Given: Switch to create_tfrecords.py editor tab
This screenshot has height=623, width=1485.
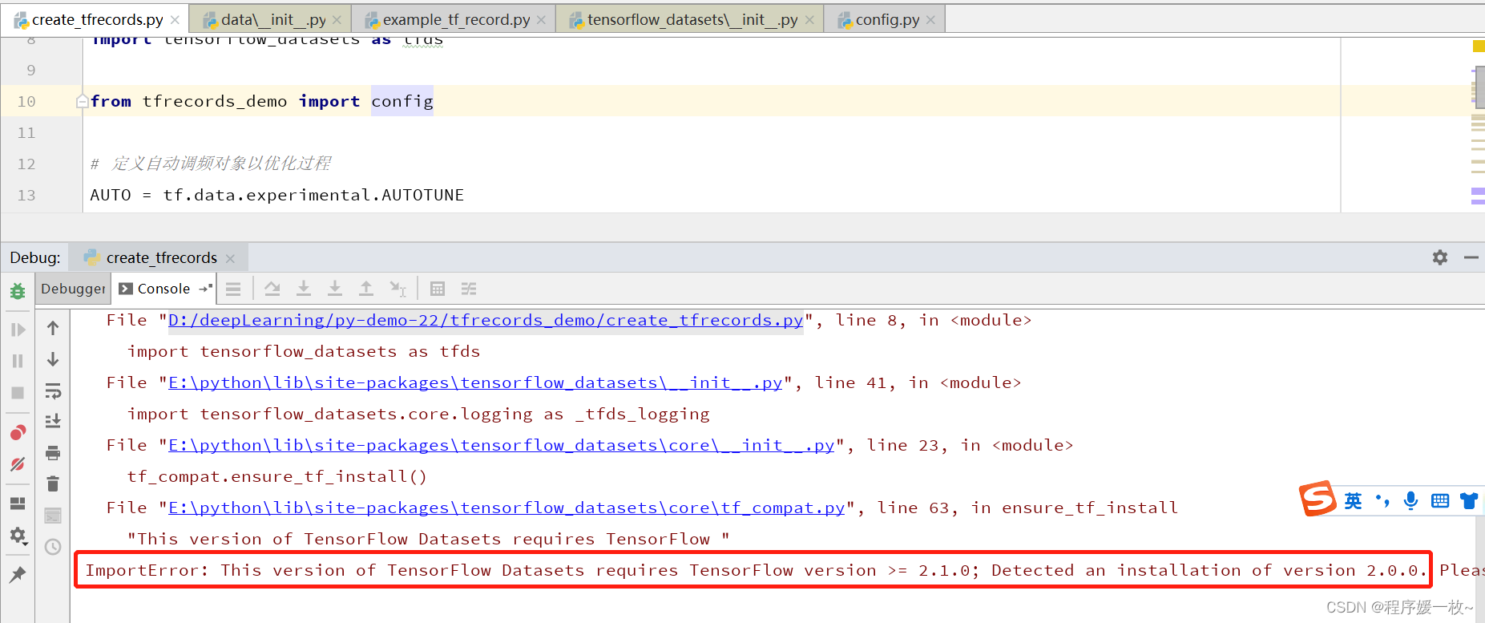Looking at the screenshot, I should click(96, 19).
